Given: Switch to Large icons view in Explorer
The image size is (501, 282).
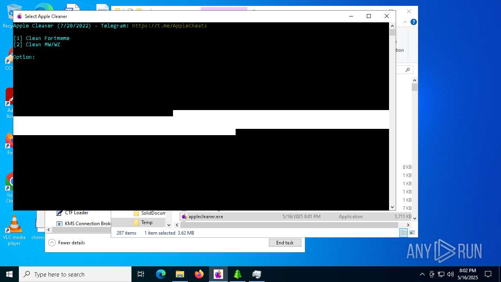Looking at the screenshot, I should pos(412,233).
